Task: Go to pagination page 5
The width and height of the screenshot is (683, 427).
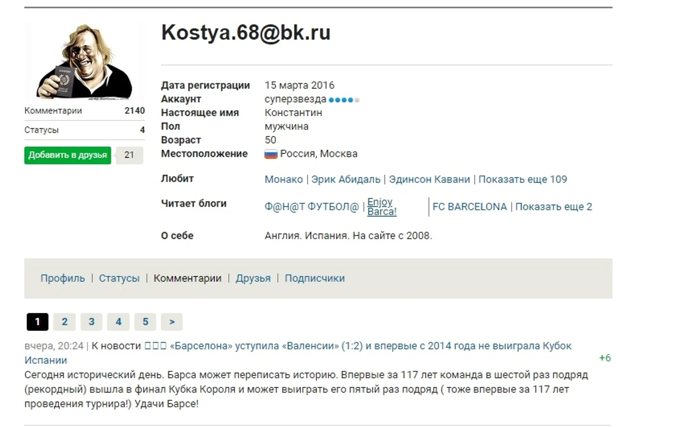Action: click(145, 322)
